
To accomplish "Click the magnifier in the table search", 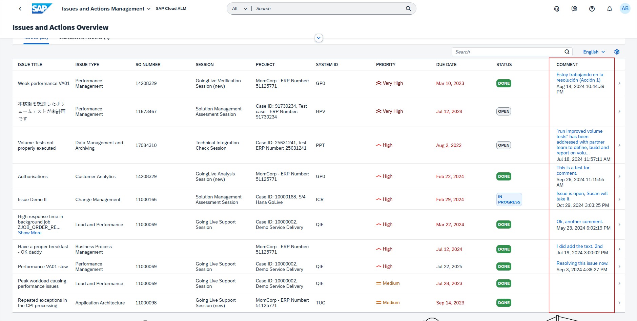I will [x=567, y=52].
